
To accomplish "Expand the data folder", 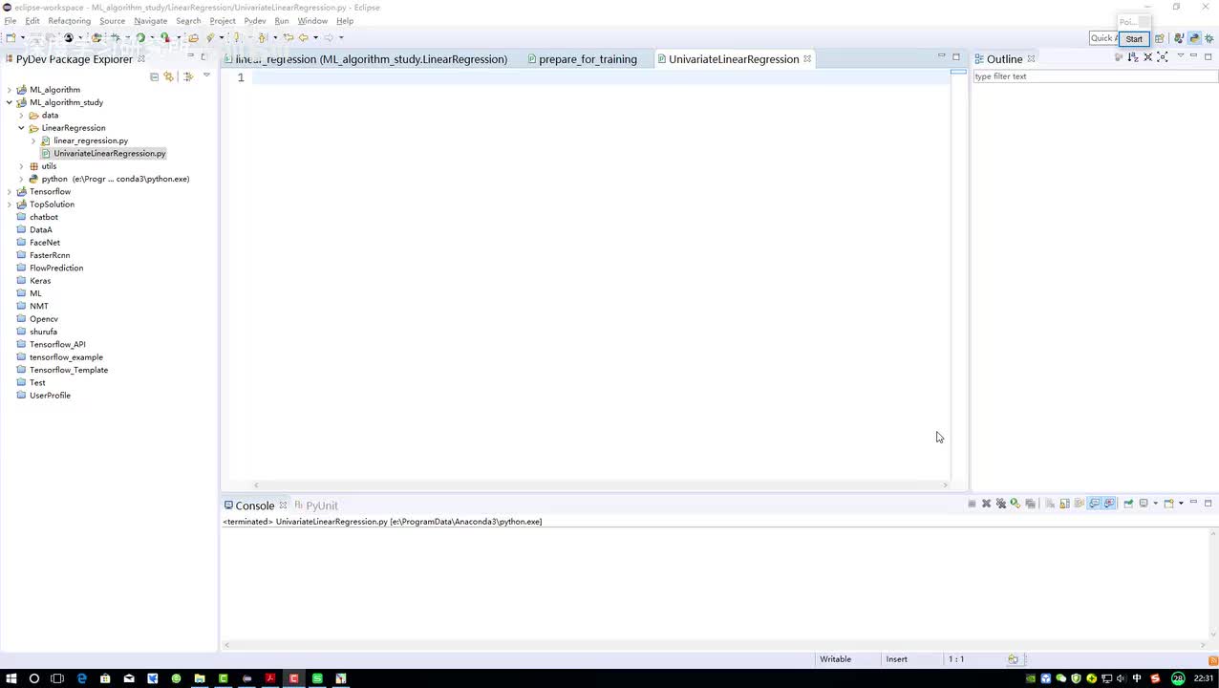I will (21, 116).
